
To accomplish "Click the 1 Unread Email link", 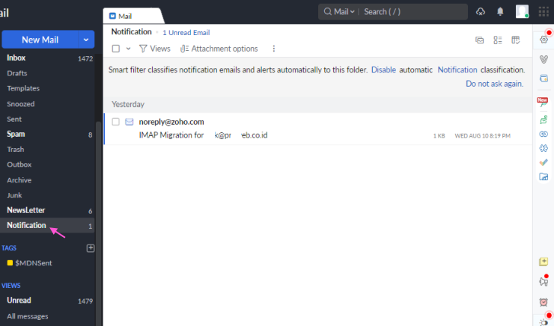I will 186,32.
